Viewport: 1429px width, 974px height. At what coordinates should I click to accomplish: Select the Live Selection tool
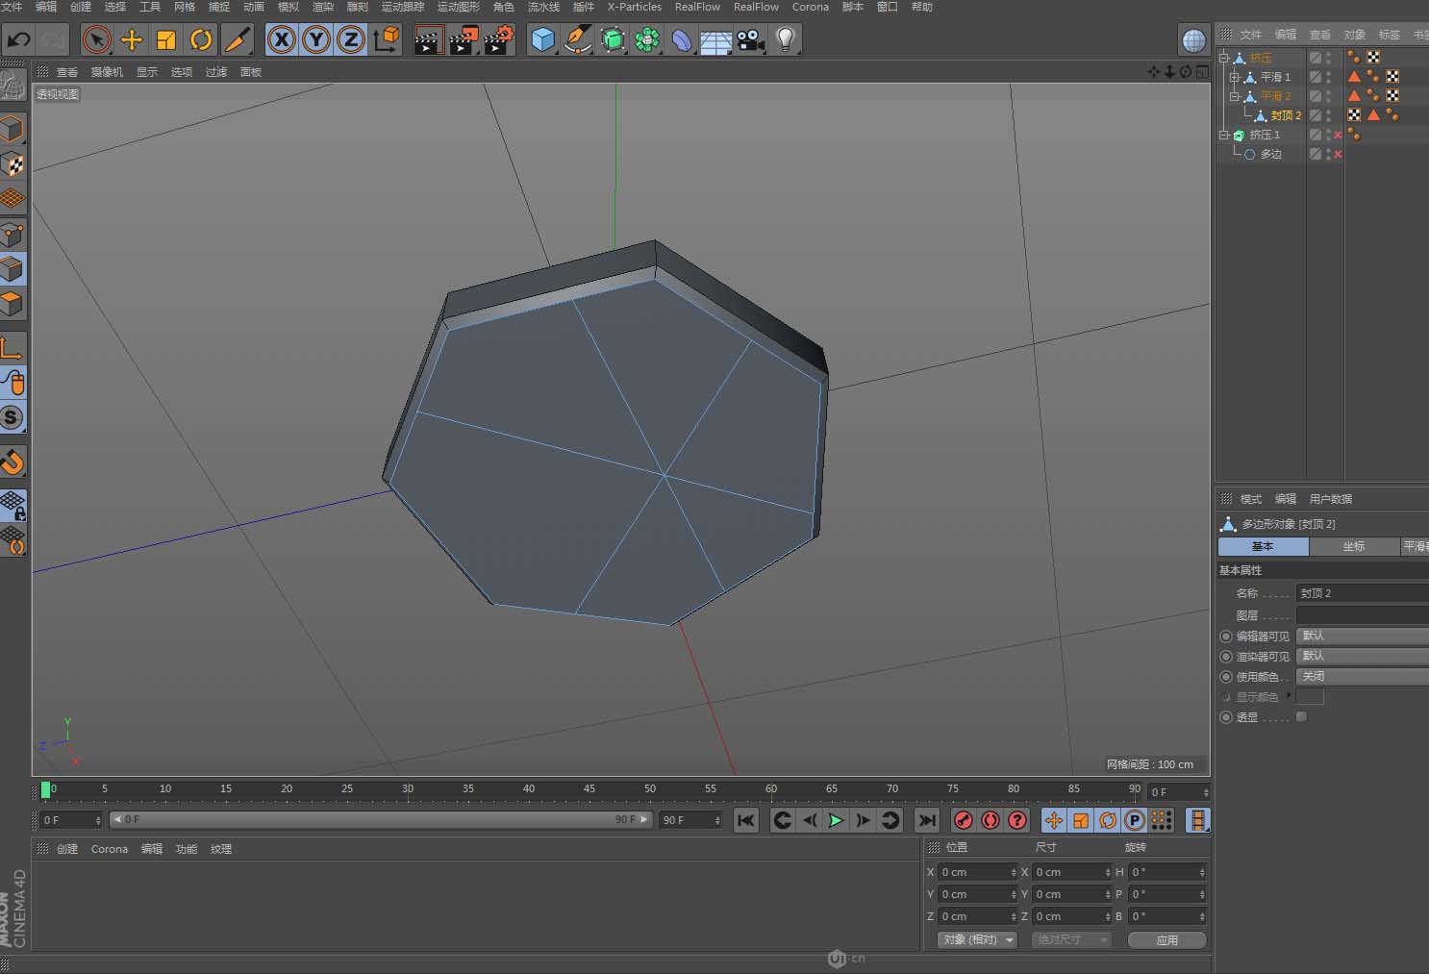pos(96,39)
